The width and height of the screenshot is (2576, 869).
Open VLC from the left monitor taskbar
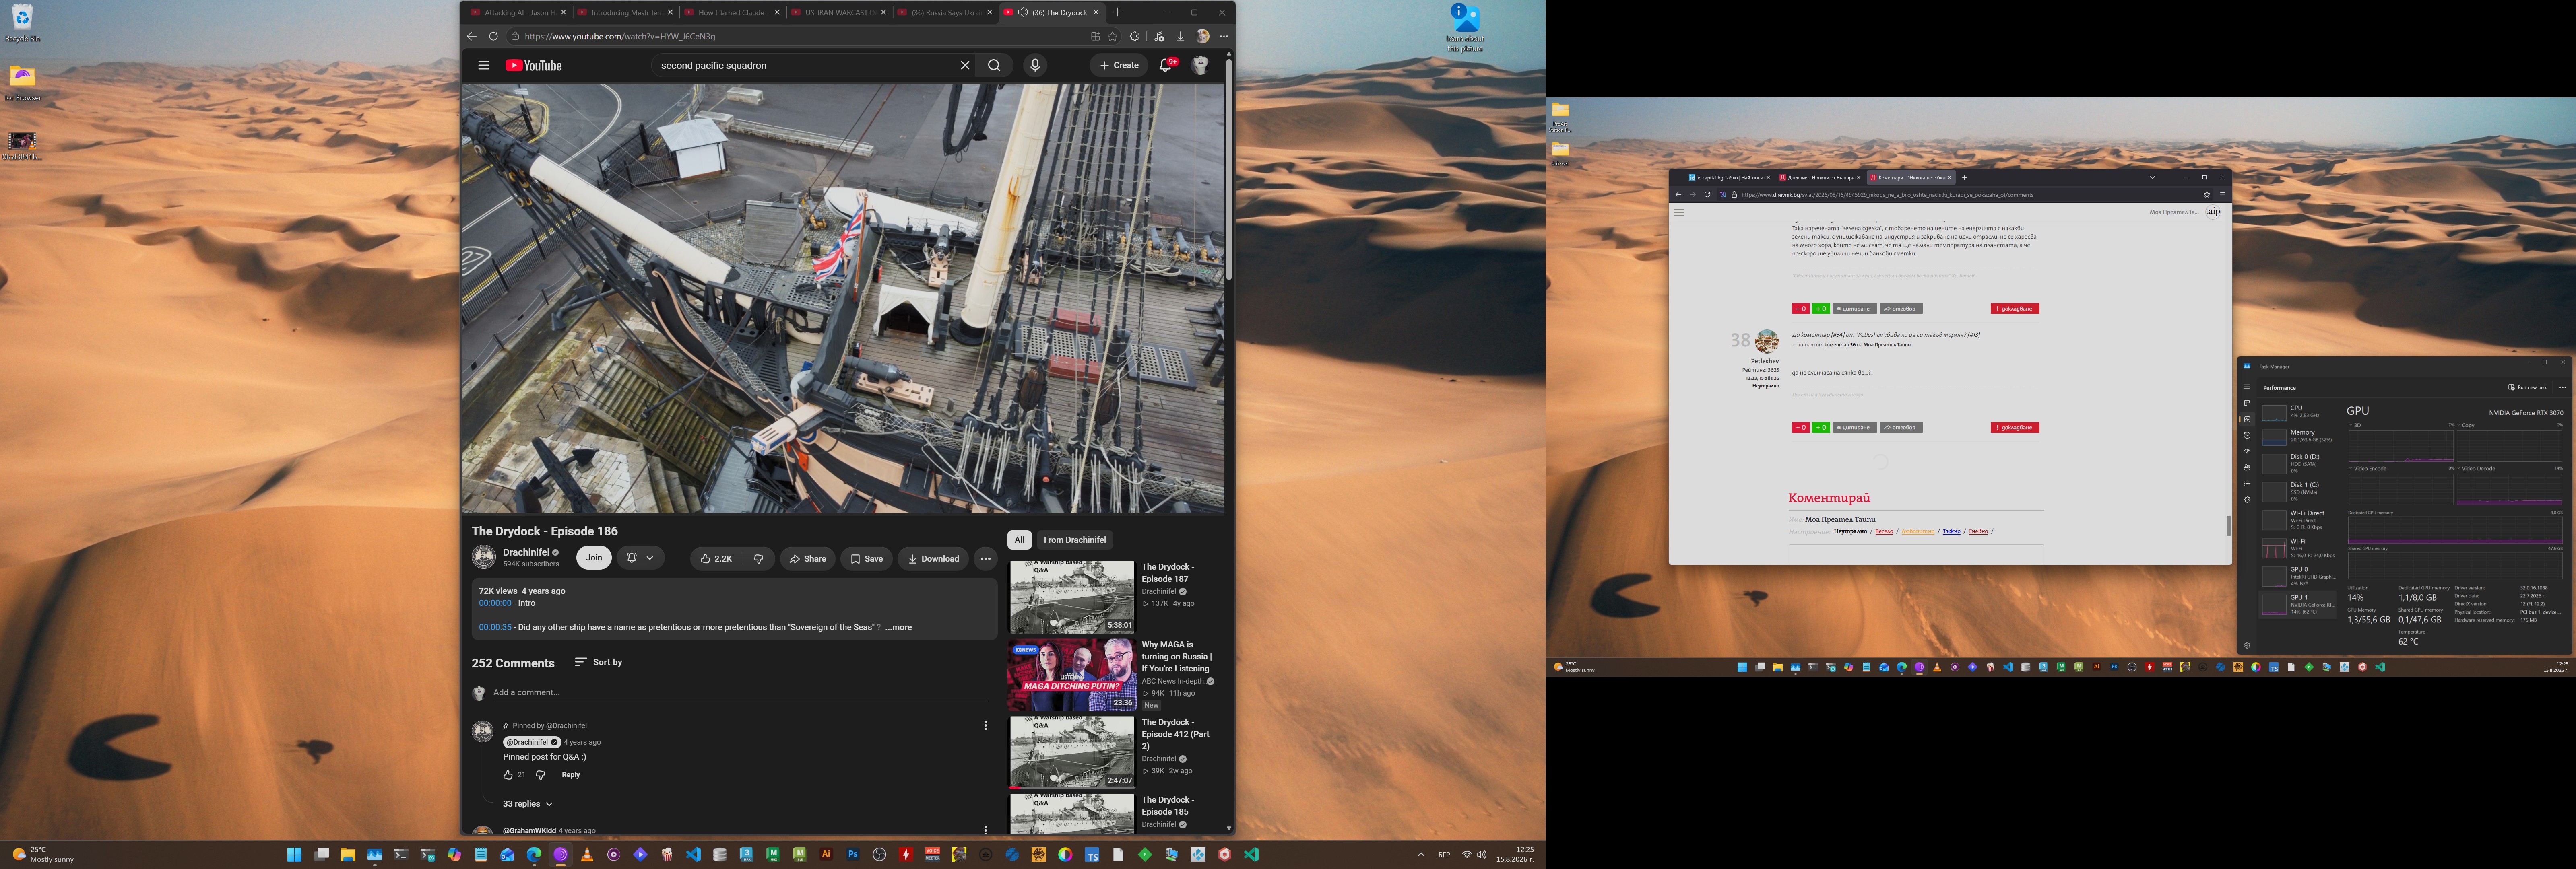click(587, 854)
